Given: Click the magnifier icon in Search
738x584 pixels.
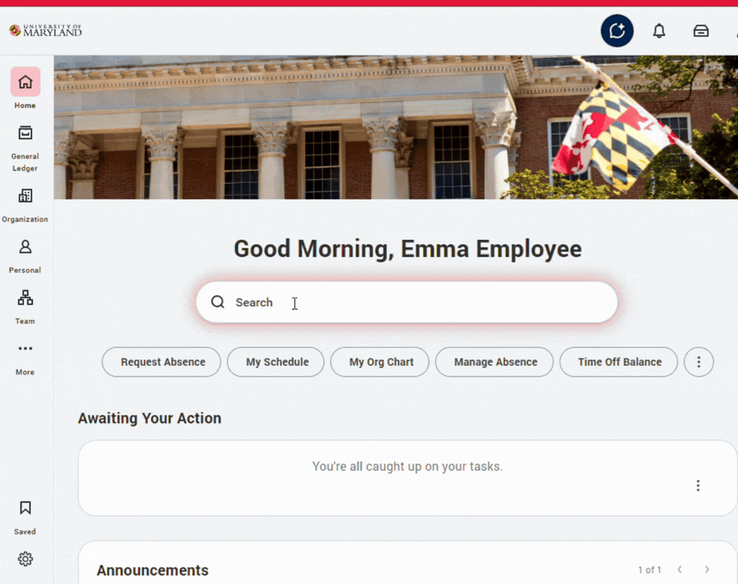Looking at the screenshot, I should click(218, 302).
